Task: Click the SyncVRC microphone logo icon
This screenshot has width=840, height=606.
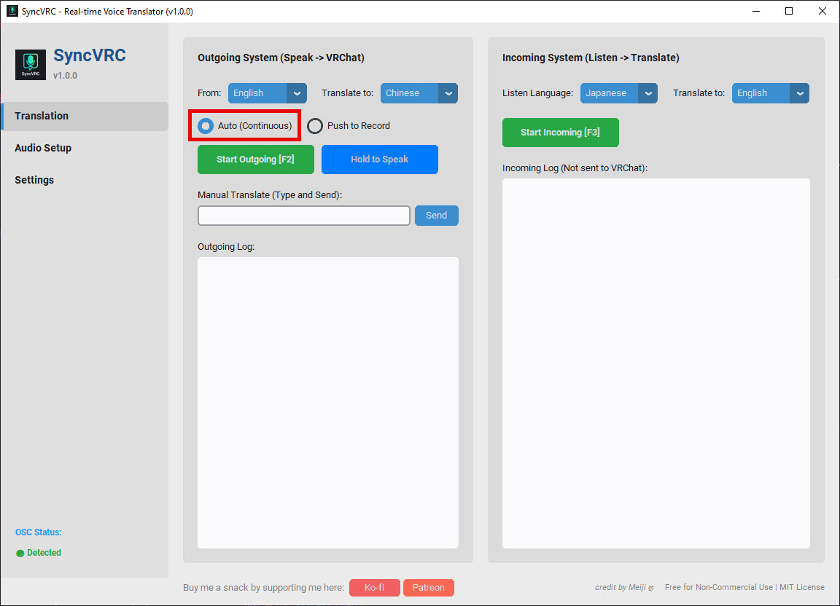Action: click(x=31, y=64)
